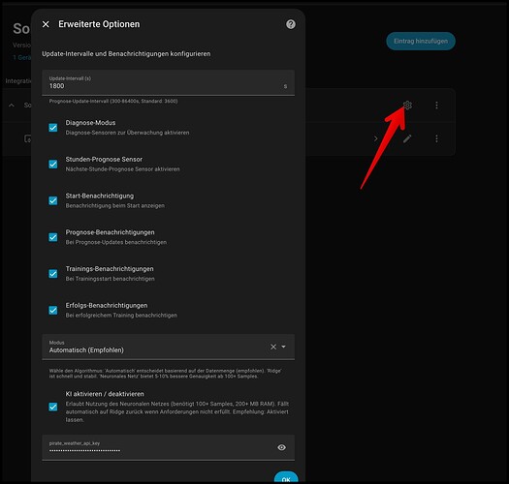The width and height of the screenshot is (509, 484).
Task: Click the device entry icon
Action: tap(28, 138)
